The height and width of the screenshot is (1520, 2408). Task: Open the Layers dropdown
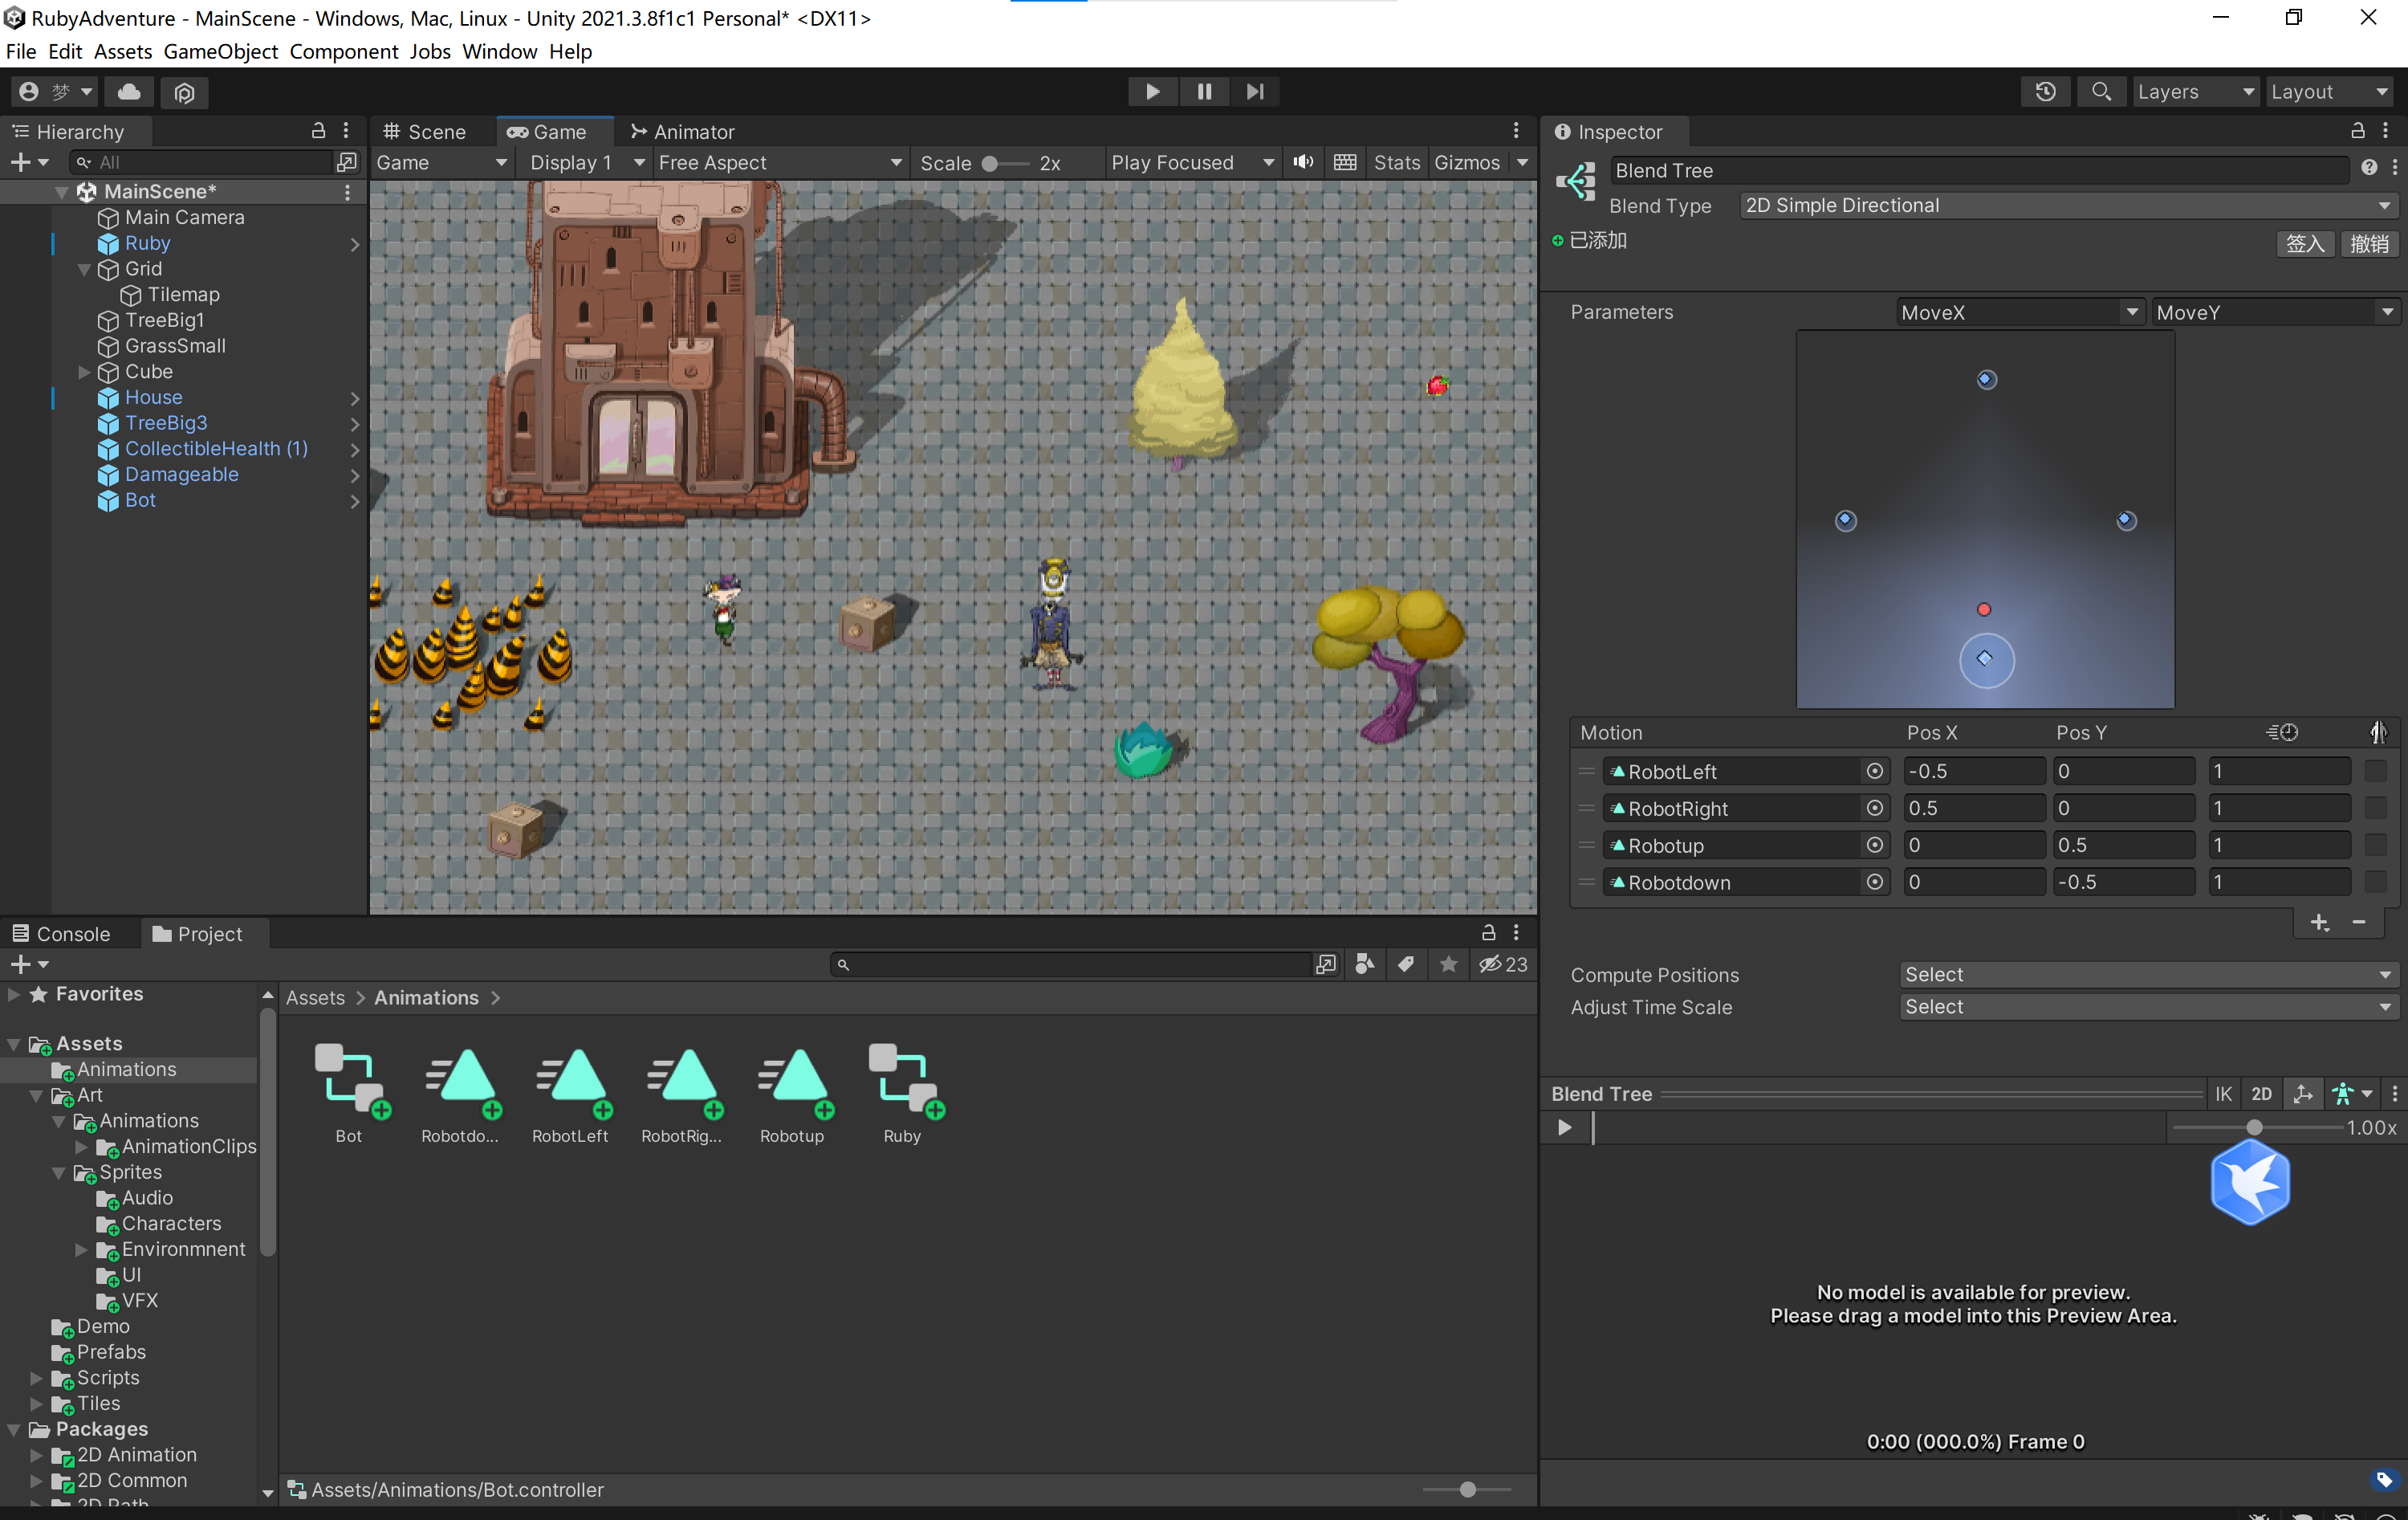point(2195,92)
